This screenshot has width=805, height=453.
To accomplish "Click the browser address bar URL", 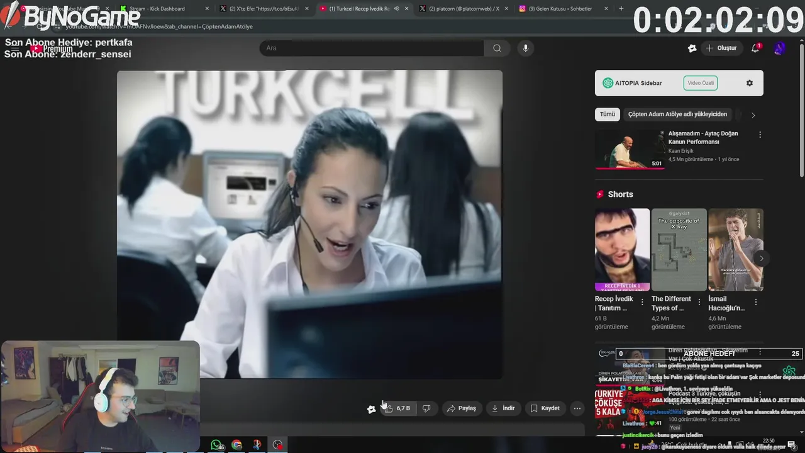I will tap(159, 26).
